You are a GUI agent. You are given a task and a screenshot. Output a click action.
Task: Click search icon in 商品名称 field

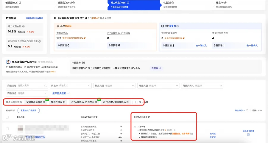point(46,86)
